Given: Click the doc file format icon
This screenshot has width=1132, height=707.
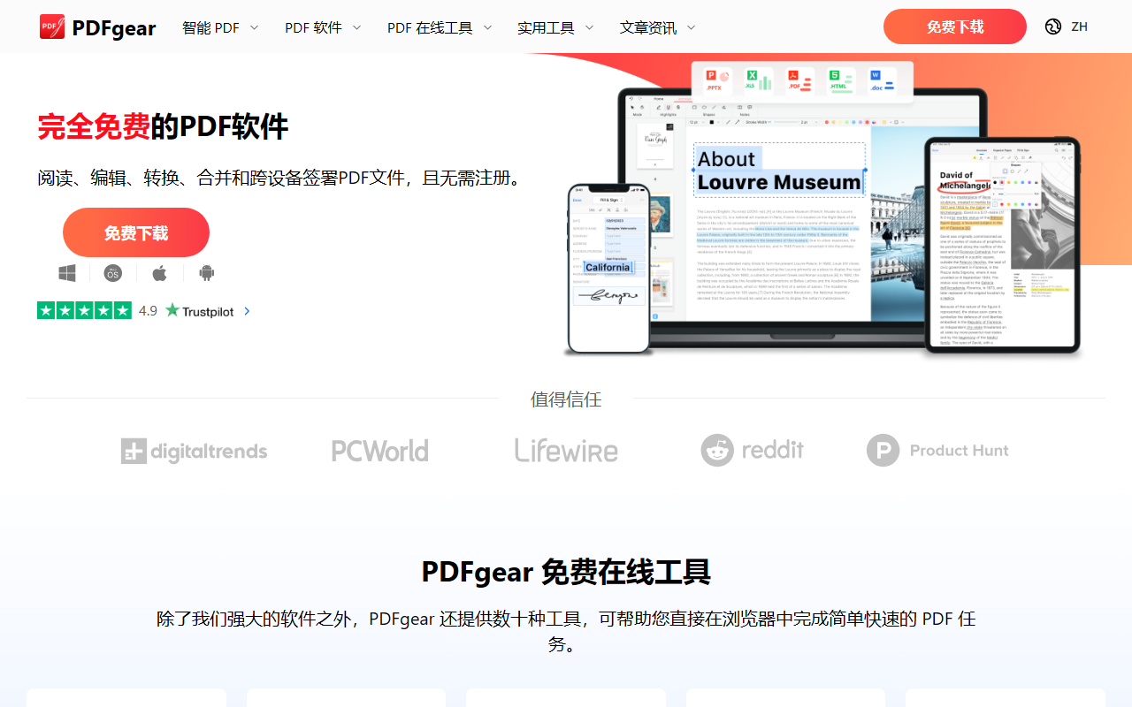Looking at the screenshot, I should pyautogui.click(x=882, y=81).
